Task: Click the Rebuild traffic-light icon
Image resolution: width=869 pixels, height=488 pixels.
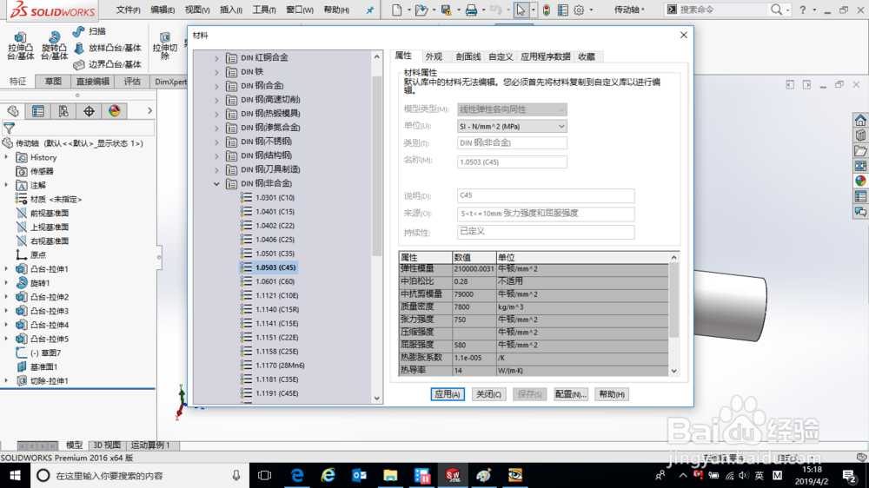Action: 547,10
